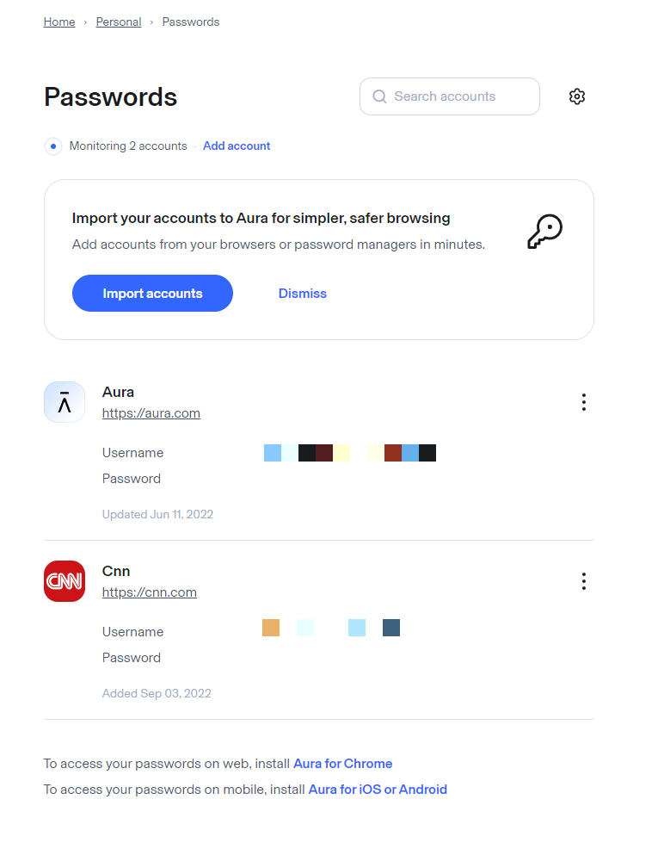664x849 pixels.
Task: Click the CNN account logo
Action: pos(65,581)
